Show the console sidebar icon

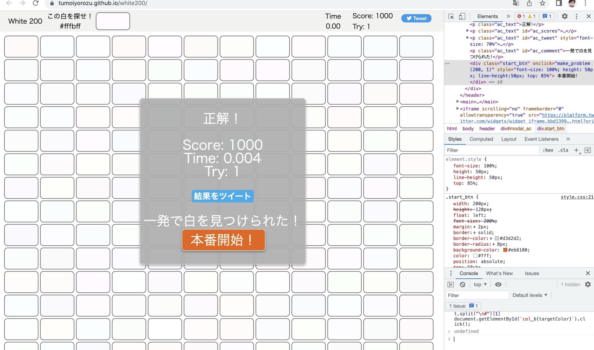click(x=450, y=284)
